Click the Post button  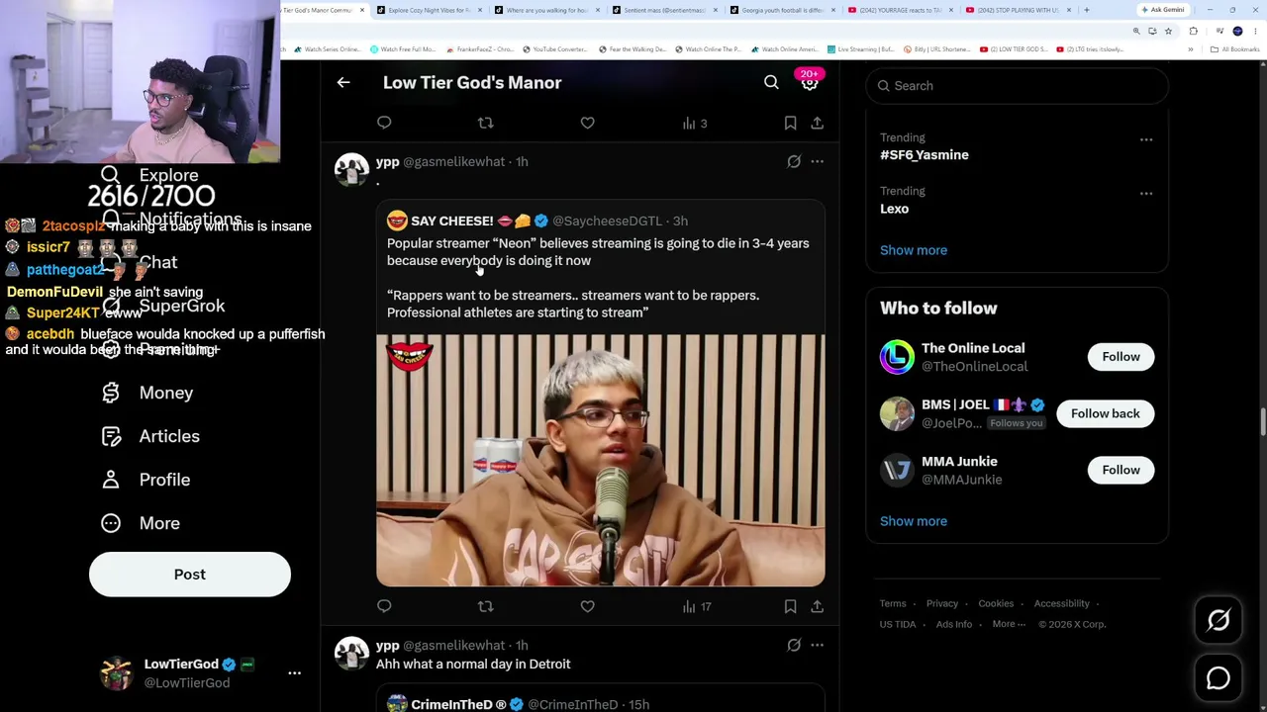[190, 575]
